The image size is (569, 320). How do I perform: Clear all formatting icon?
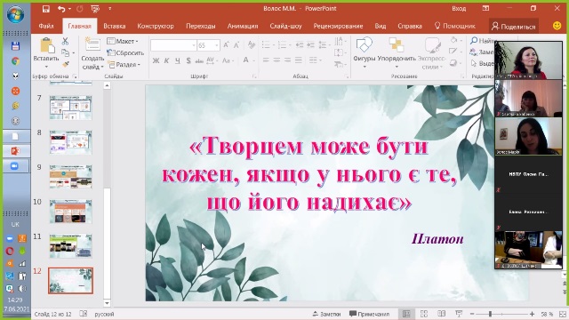point(252,45)
